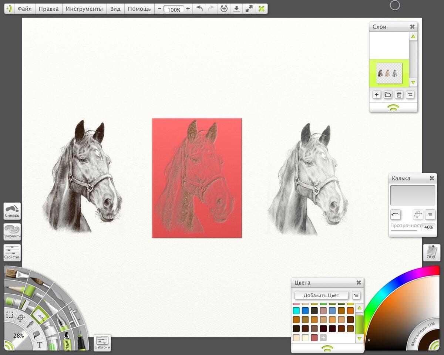The height and width of the screenshot is (355, 444).
Task: Select the horse layer thumbnail
Action: (x=389, y=73)
